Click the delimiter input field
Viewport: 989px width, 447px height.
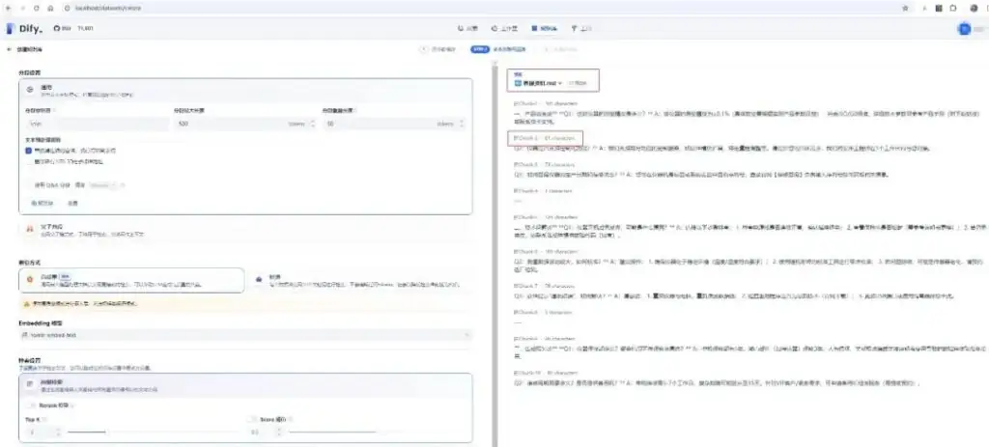tap(97, 124)
